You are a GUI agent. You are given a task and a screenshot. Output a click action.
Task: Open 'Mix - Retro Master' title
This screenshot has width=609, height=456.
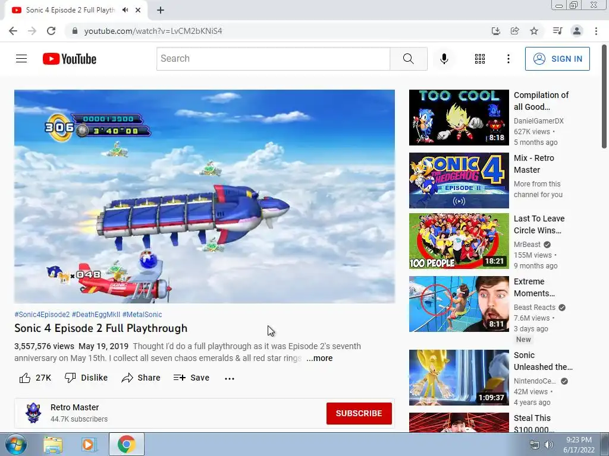click(533, 164)
